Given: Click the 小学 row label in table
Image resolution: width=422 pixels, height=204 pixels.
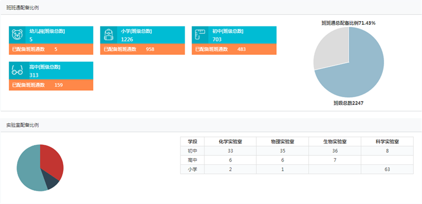Looking at the screenshot, I should [x=193, y=170].
